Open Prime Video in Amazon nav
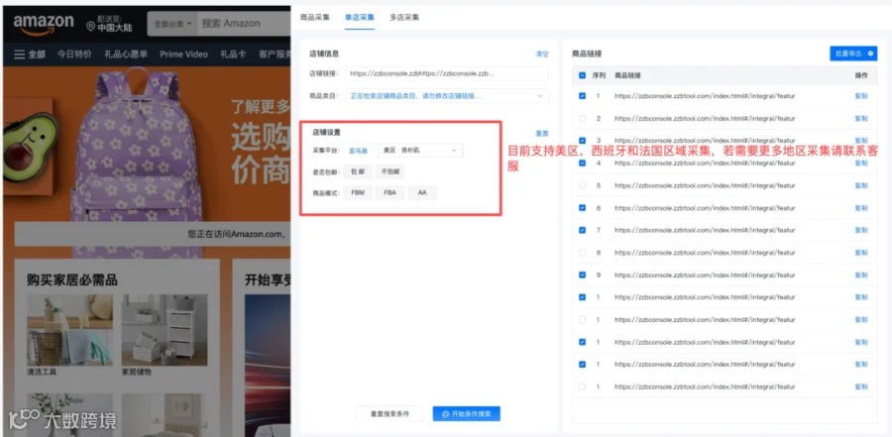 (x=183, y=55)
